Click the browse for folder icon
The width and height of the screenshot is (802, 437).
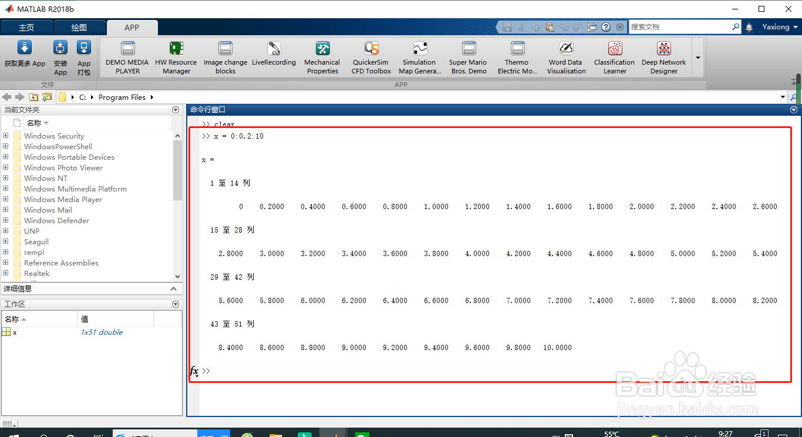[47, 97]
